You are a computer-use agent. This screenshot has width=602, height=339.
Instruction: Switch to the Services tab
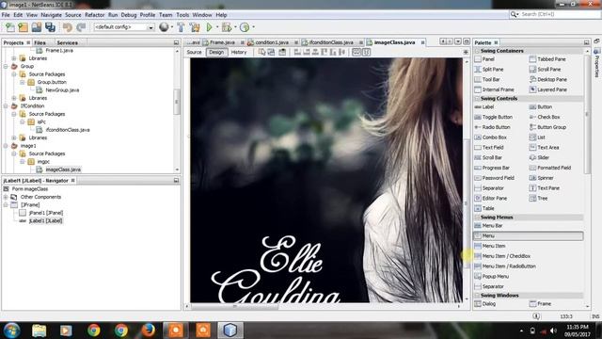pos(68,42)
